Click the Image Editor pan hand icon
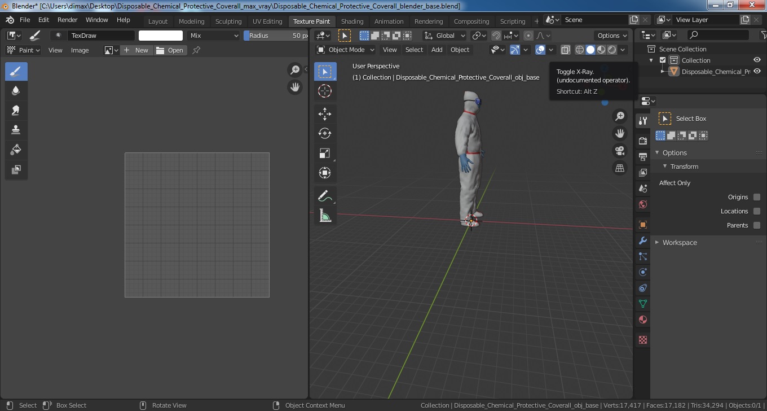The width and height of the screenshot is (767, 411). 295,87
